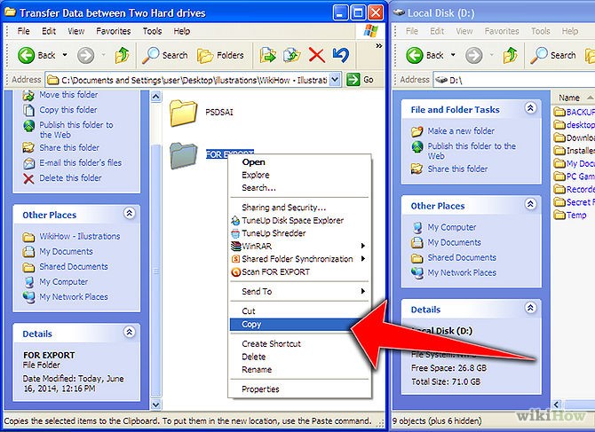Open the Forward history dropdown in the left window
The image size is (595, 432).
pos(104,55)
